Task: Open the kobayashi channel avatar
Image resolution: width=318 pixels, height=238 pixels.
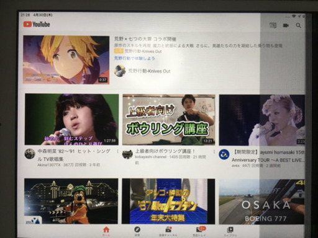Action: point(127,154)
